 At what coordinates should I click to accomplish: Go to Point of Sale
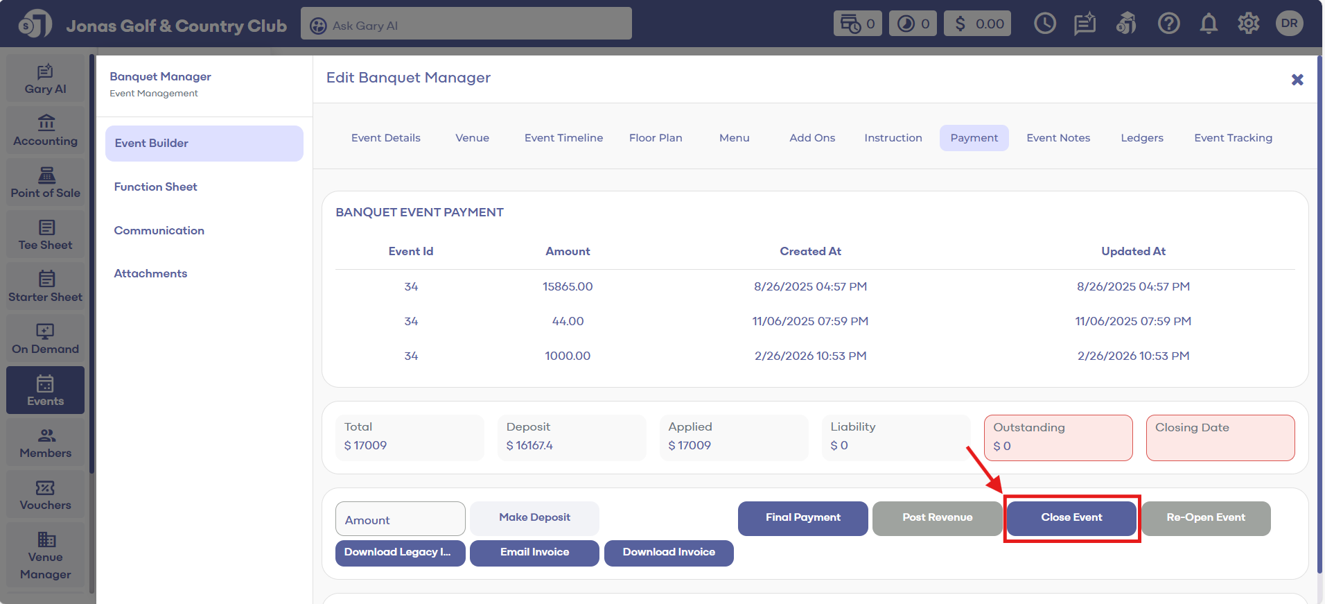pos(46,183)
